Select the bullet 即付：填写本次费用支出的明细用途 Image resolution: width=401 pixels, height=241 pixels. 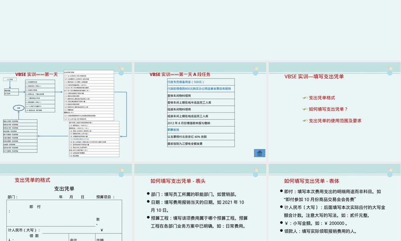[x=332, y=196]
